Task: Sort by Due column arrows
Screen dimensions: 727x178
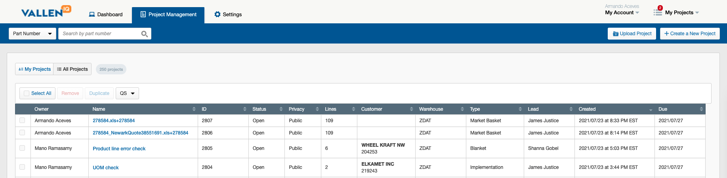Action: pyautogui.click(x=701, y=109)
